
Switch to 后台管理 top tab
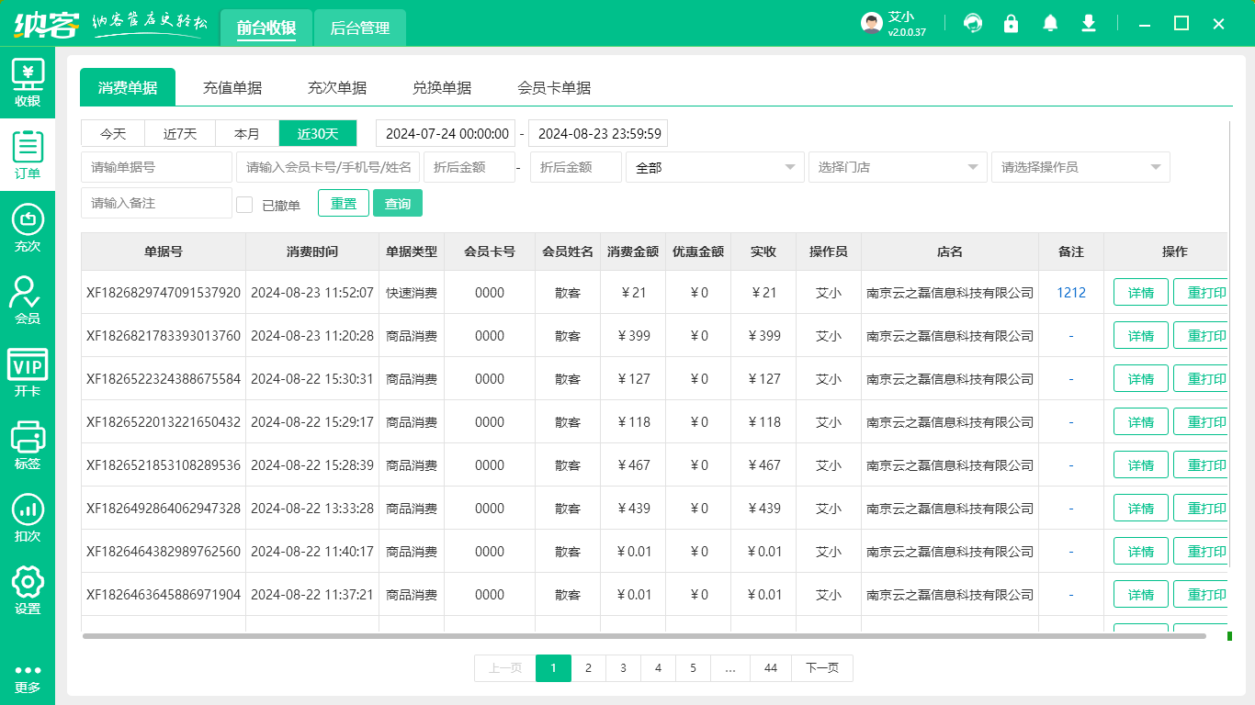tap(360, 28)
